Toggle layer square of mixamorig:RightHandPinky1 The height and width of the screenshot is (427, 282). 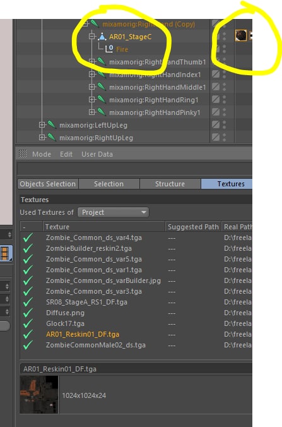tap(216, 112)
